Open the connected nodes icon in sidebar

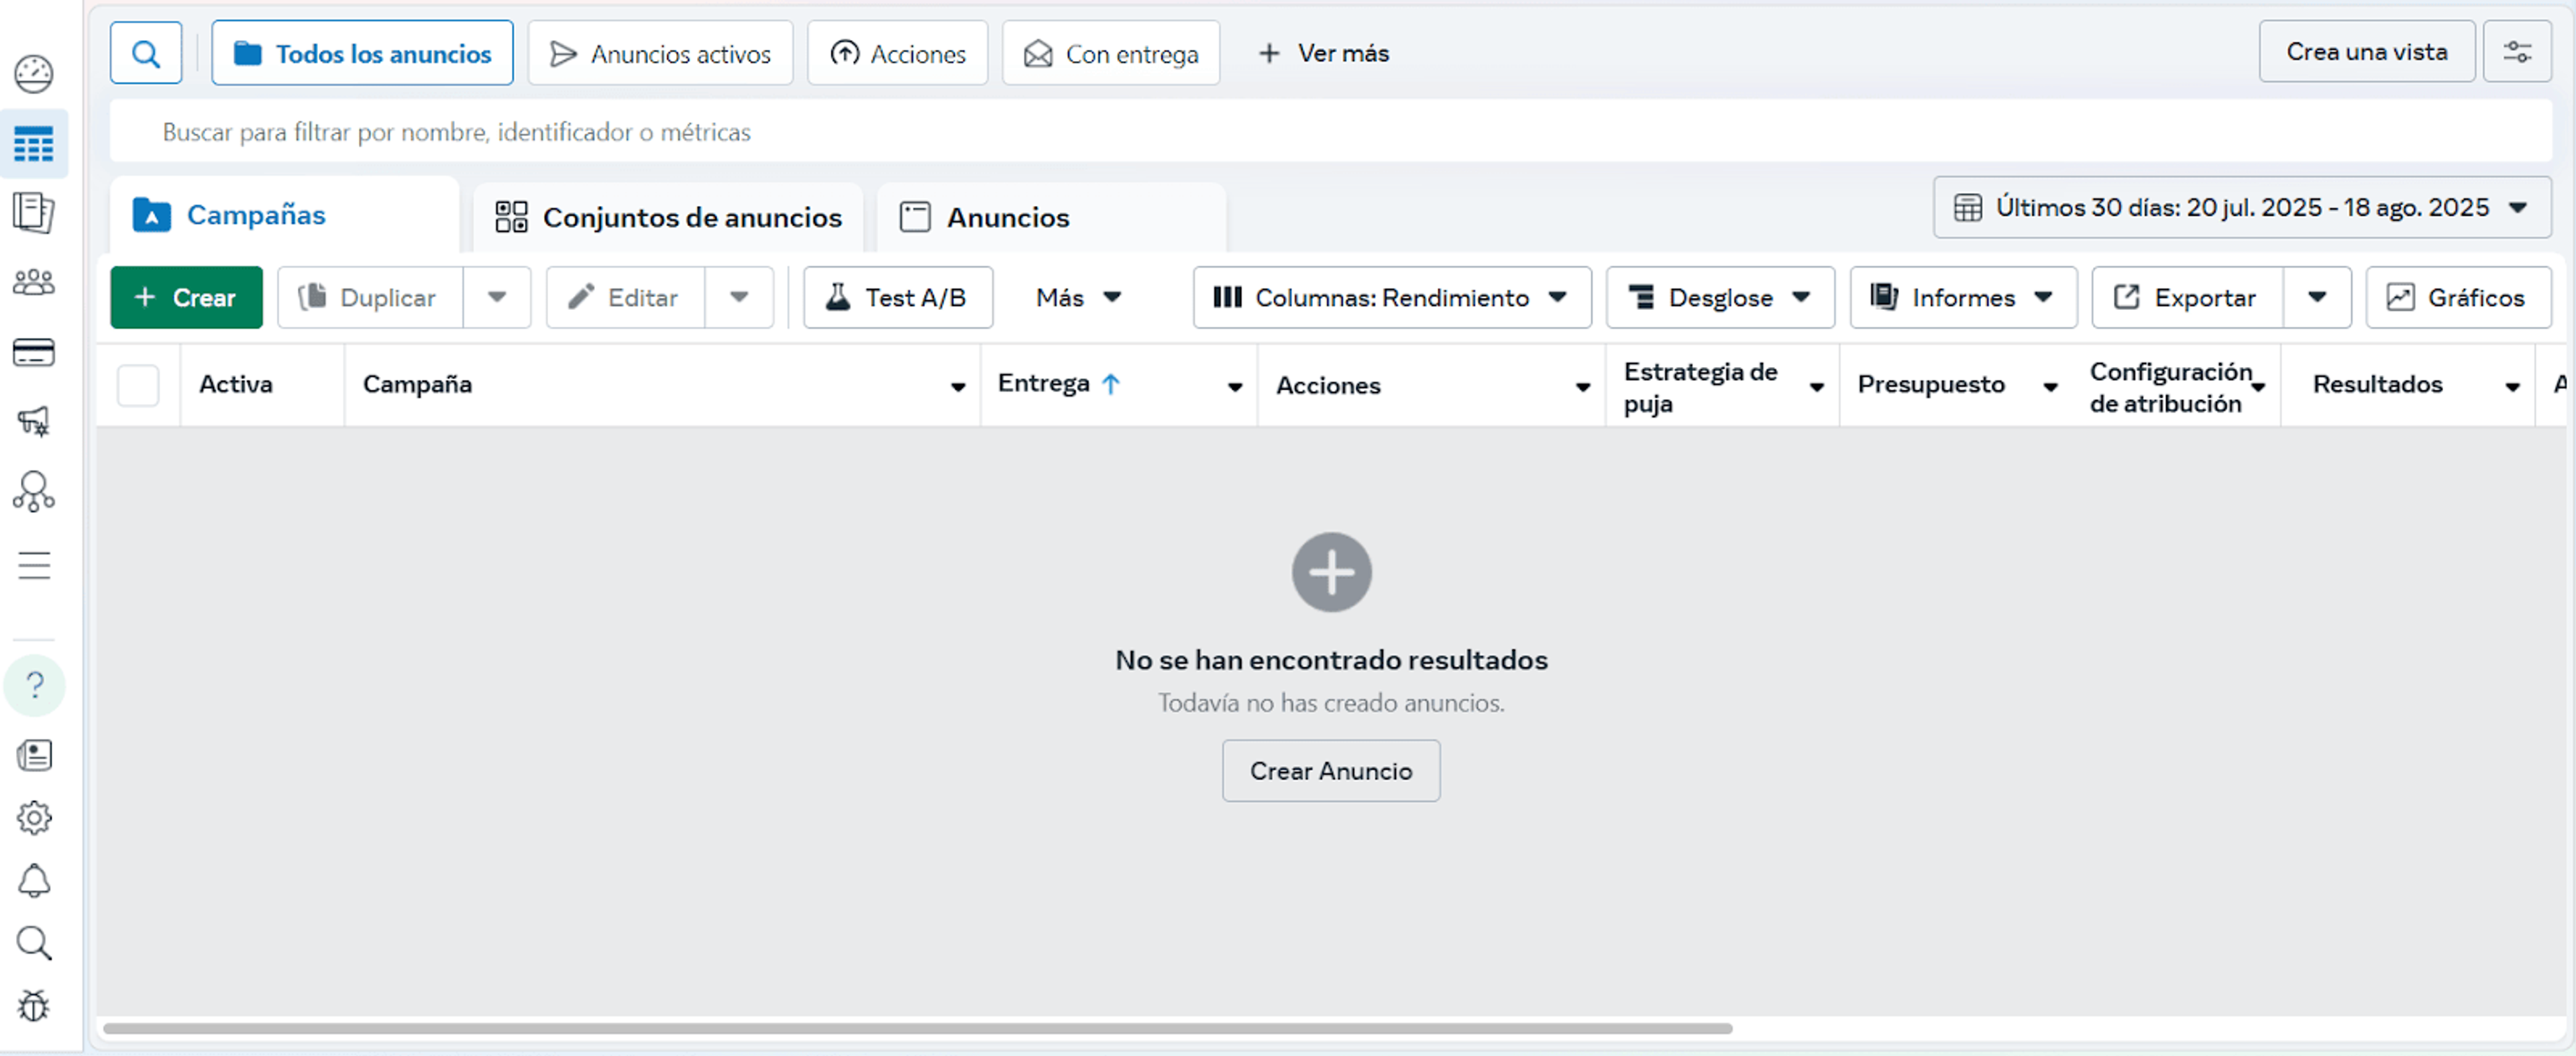point(34,492)
